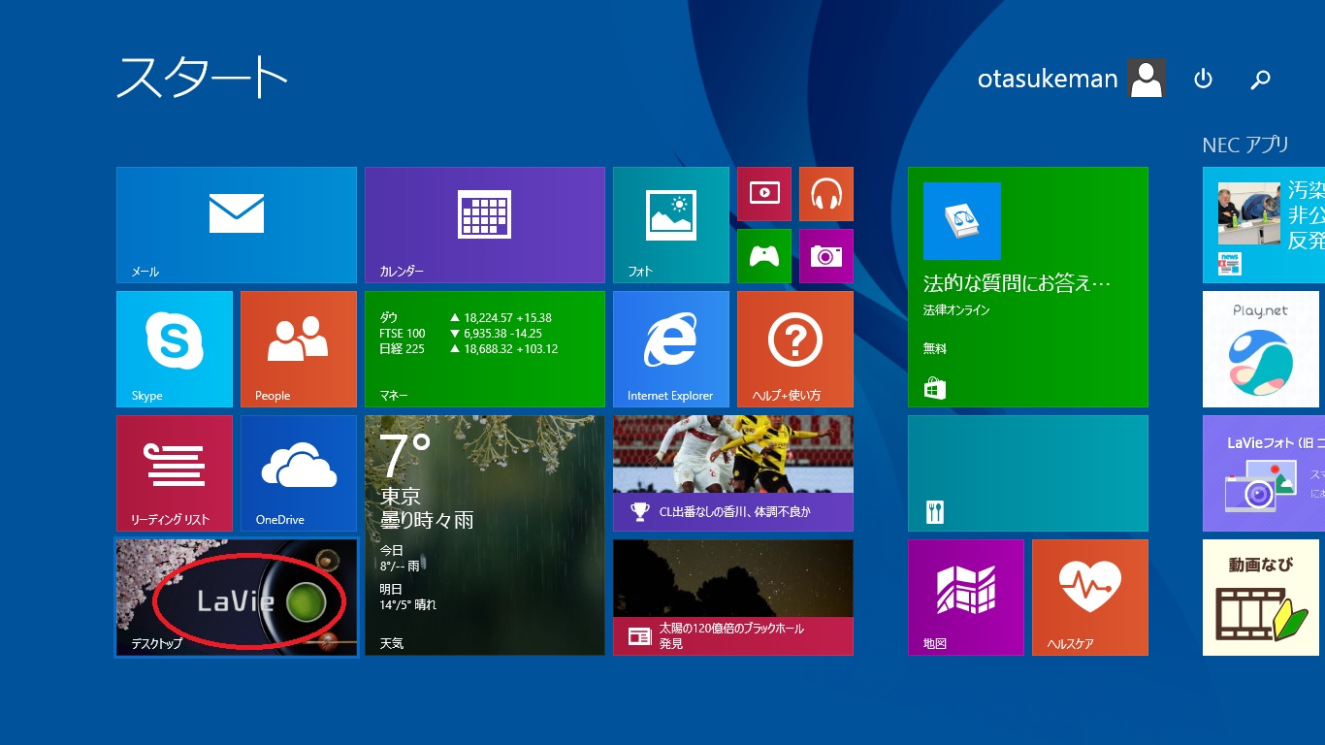The height and width of the screenshot is (745, 1325).
Task: Launch Skype tile
Action: [x=175, y=349]
